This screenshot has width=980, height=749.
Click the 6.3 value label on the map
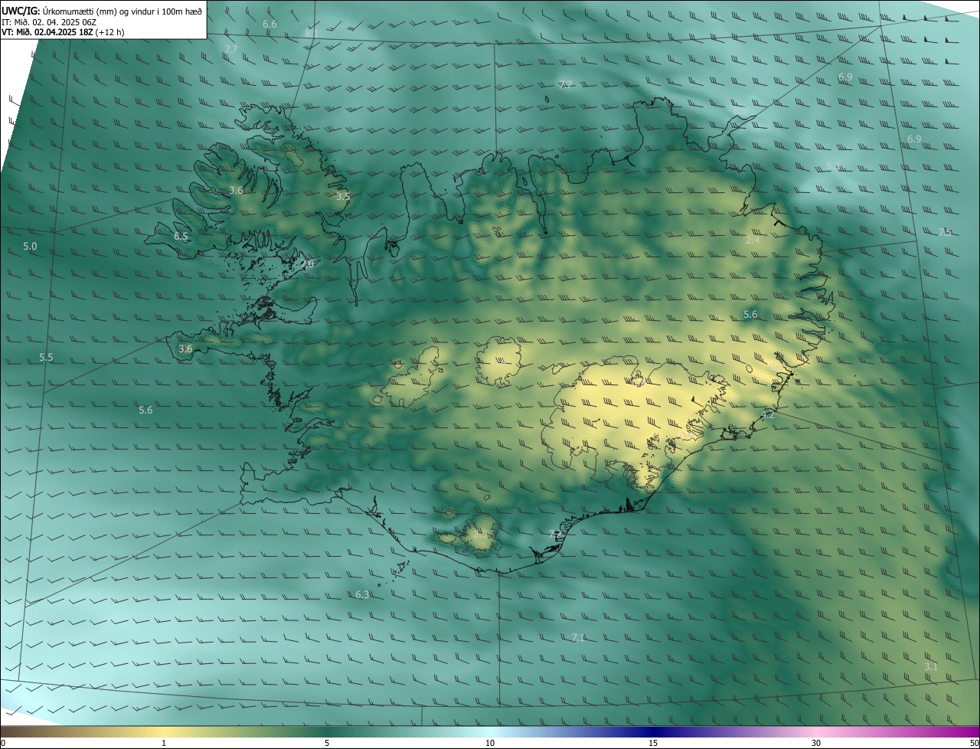point(362,594)
